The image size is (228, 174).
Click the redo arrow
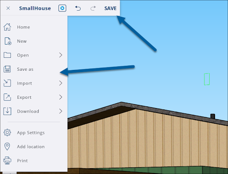pos(93,8)
